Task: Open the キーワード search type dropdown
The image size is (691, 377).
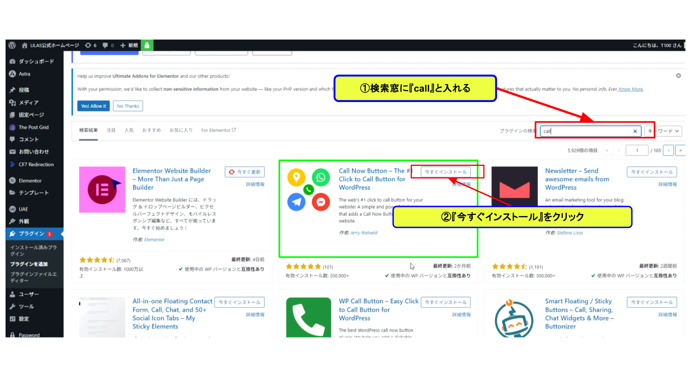Action: [x=663, y=131]
